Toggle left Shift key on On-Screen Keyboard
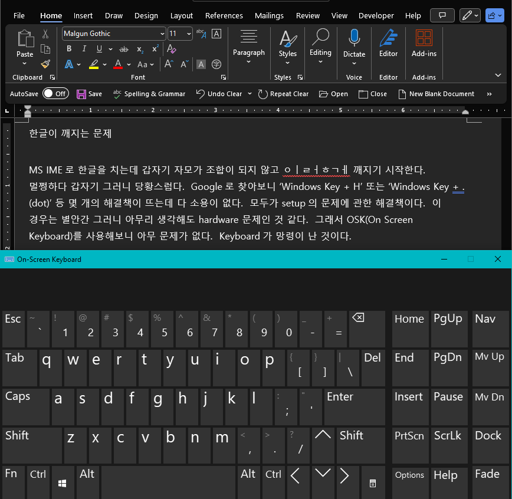 pos(31,444)
